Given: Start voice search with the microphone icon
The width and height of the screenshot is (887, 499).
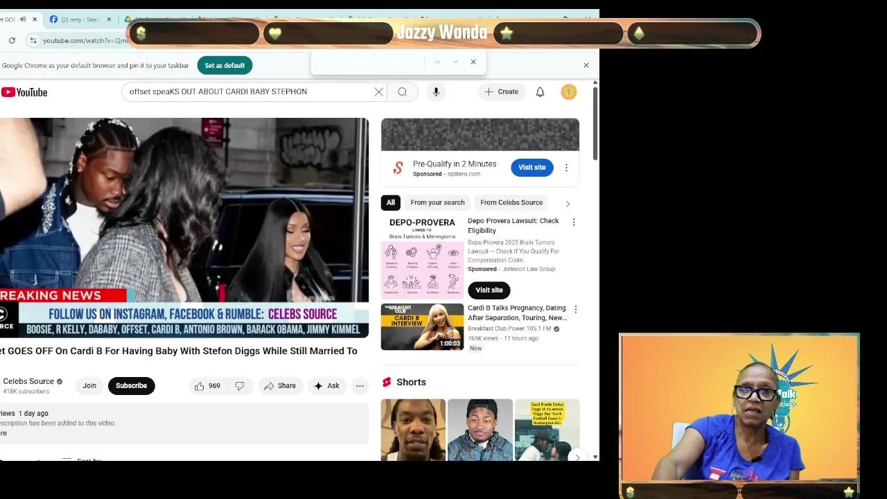Looking at the screenshot, I should point(436,91).
